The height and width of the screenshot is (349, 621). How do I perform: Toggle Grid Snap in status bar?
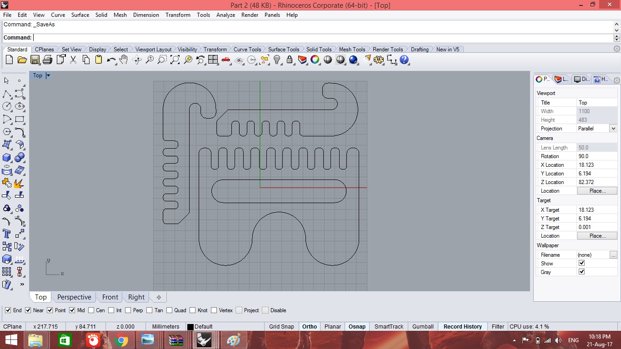(x=281, y=327)
